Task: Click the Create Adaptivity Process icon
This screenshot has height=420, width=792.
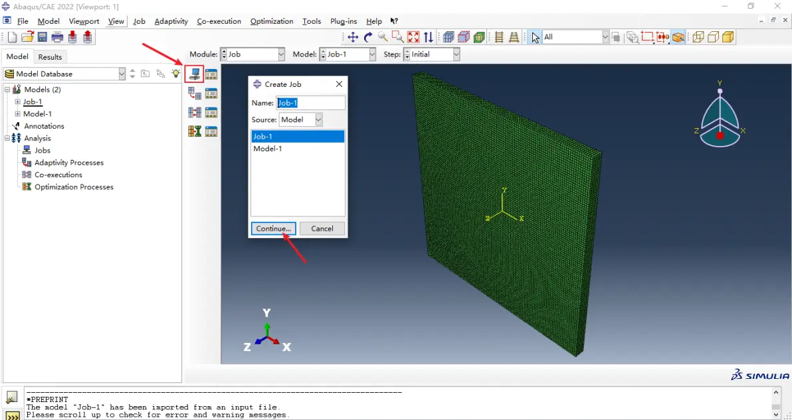Action: (195, 94)
